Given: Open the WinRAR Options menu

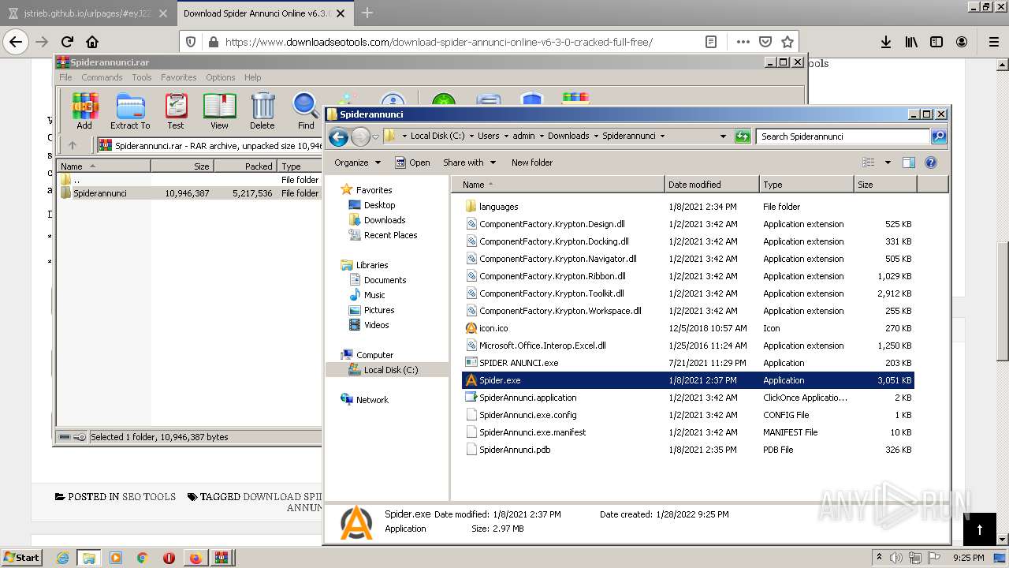Looking at the screenshot, I should pyautogui.click(x=221, y=77).
